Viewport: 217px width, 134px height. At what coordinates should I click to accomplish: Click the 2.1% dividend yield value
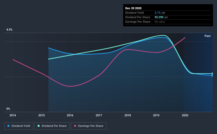[x=158, y=13]
